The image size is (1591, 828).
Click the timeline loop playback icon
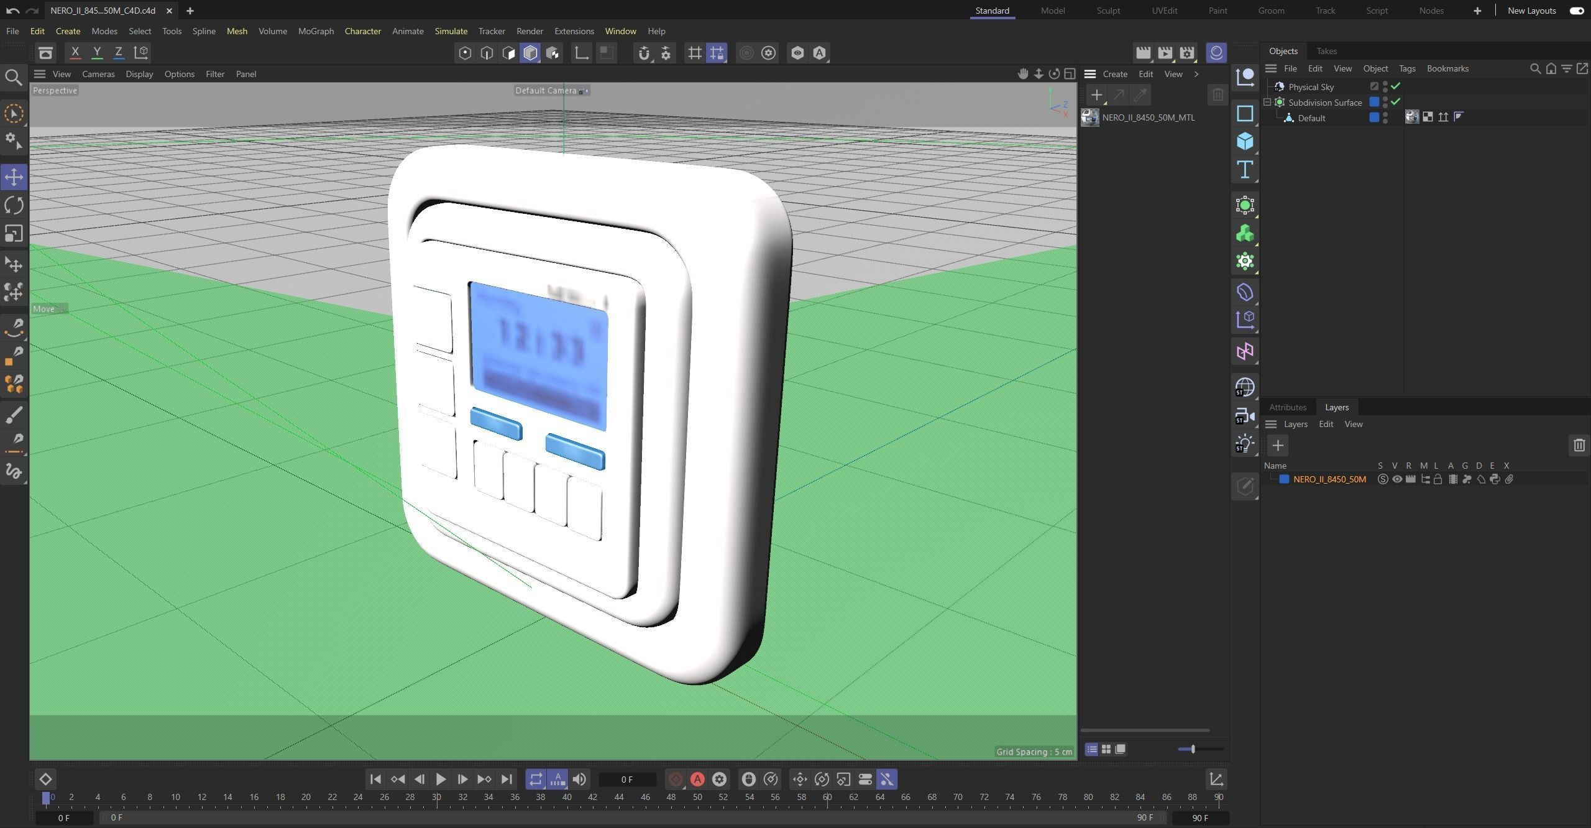pyautogui.click(x=535, y=779)
